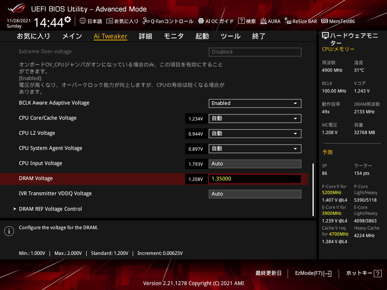Click the EzMode exit arrow icon
This screenshot has width=387, height=290.
coord(328,273)
